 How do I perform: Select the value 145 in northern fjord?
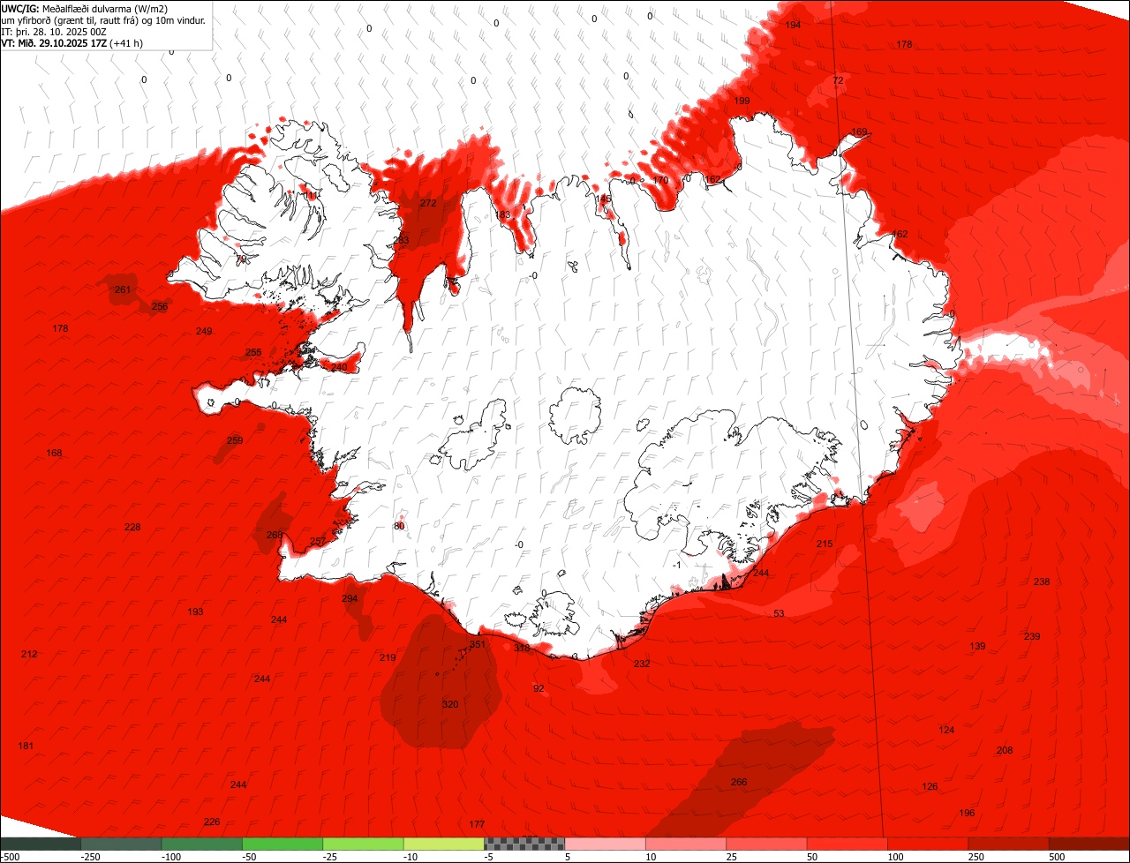[x=604, y=199]
